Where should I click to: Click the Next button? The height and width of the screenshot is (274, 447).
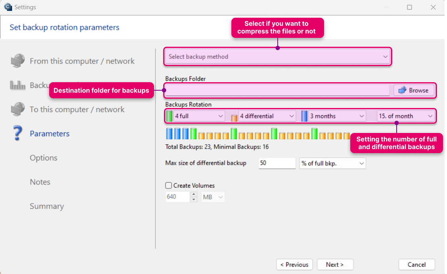pyautogui.click(x=335, y=264)
